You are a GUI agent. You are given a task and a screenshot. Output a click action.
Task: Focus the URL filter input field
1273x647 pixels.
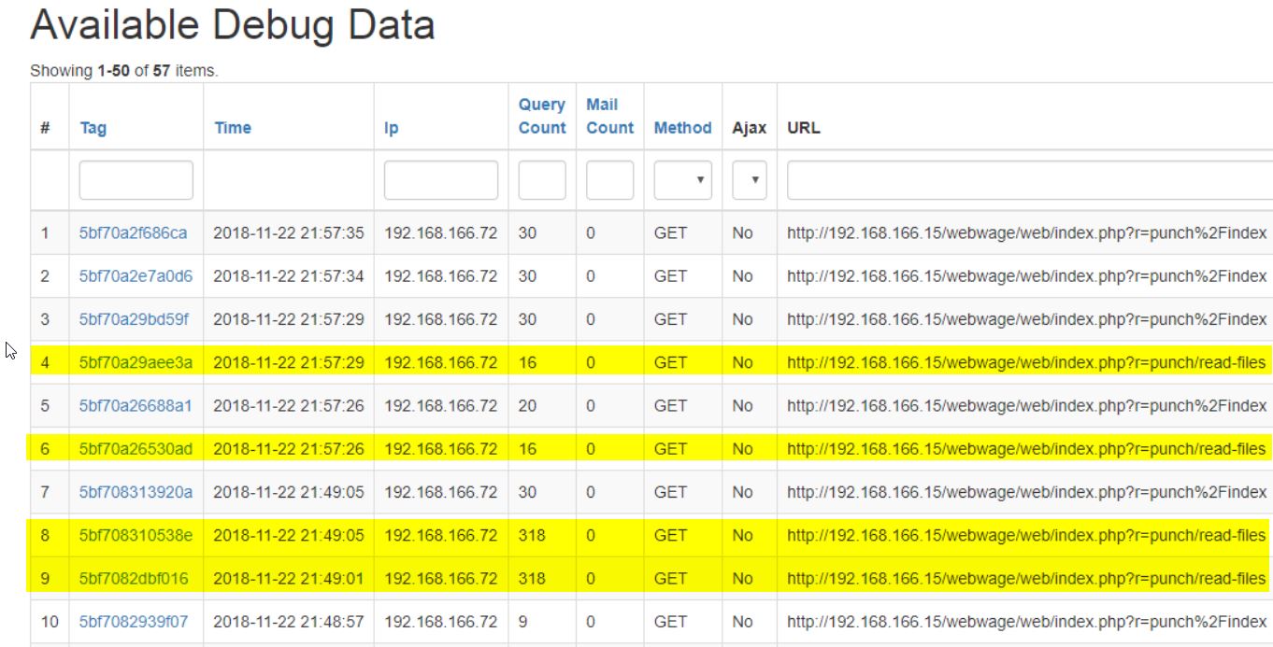click(x=1028, y=180)
